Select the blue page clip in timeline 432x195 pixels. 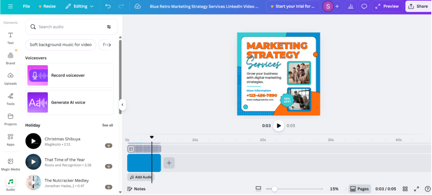(144, 163)
